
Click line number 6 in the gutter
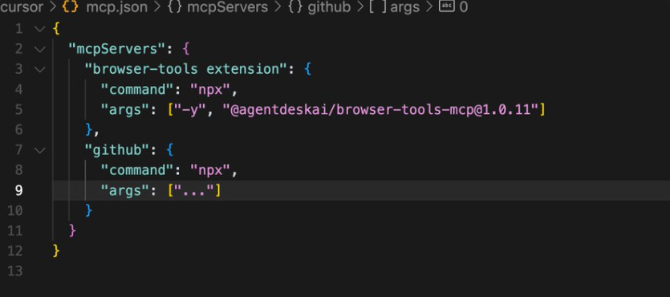pos(18,130)
